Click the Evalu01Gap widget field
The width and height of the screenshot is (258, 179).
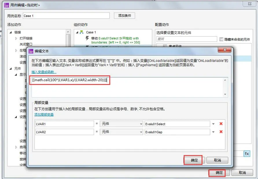(177, 132)
